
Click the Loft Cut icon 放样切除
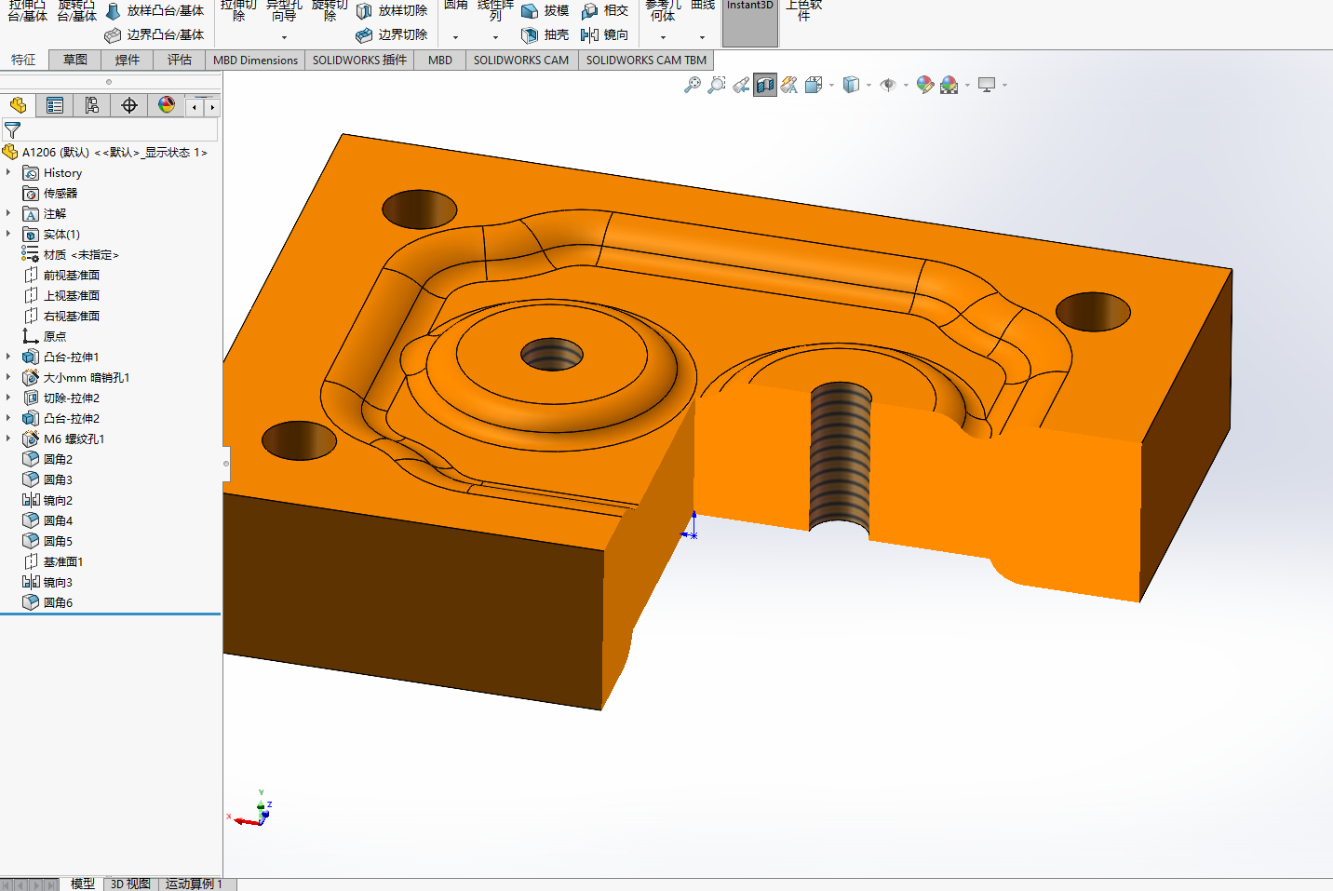392,10
